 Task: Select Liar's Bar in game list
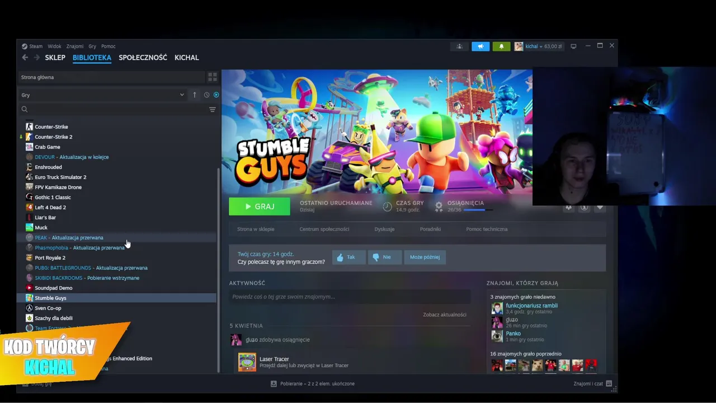pos(45,217)
